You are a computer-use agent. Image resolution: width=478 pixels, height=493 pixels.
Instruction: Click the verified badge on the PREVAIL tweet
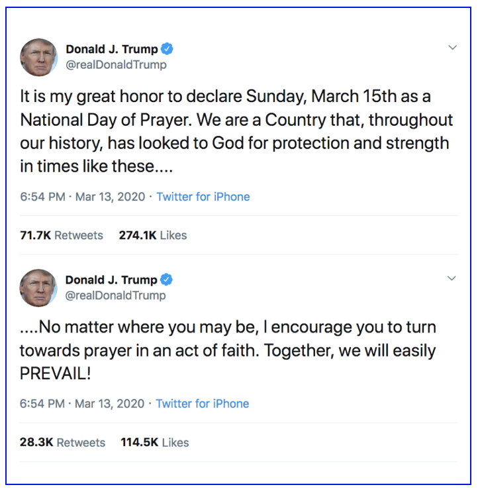(x=166, y=280)
